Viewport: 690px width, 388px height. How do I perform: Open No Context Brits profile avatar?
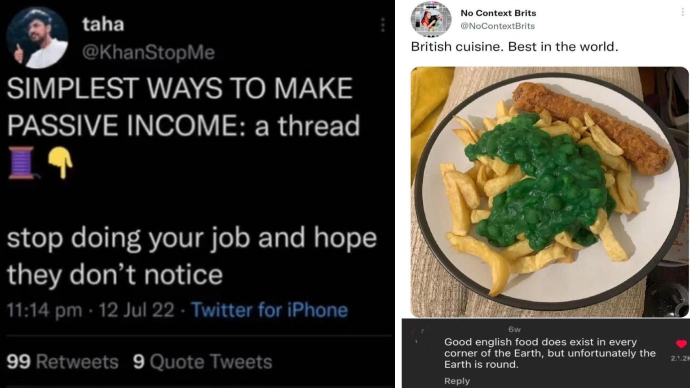pos(431,20)
